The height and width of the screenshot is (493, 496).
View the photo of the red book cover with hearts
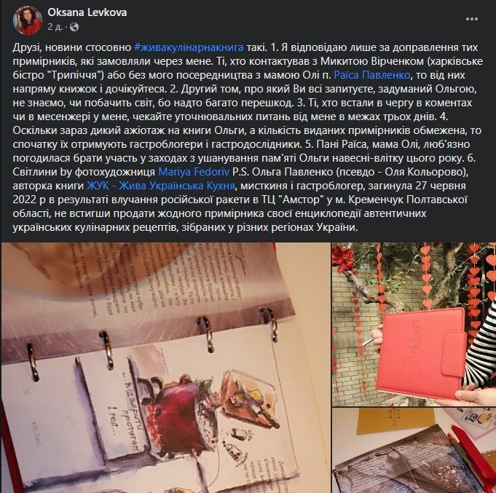[x=414, y=325]
